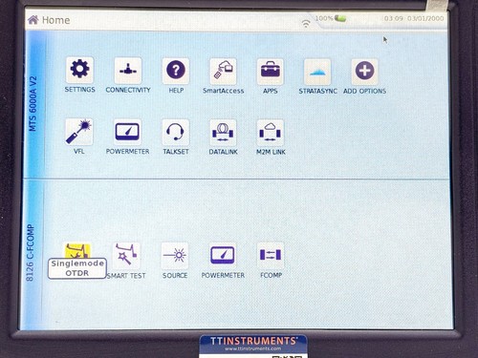Image resolution: width=478 pixels, height=358 pixels.
Task: Launch the SmartAccess icon
Action: 223,71
